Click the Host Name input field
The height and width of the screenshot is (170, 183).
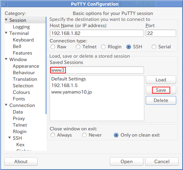click(x=97, y=33)
